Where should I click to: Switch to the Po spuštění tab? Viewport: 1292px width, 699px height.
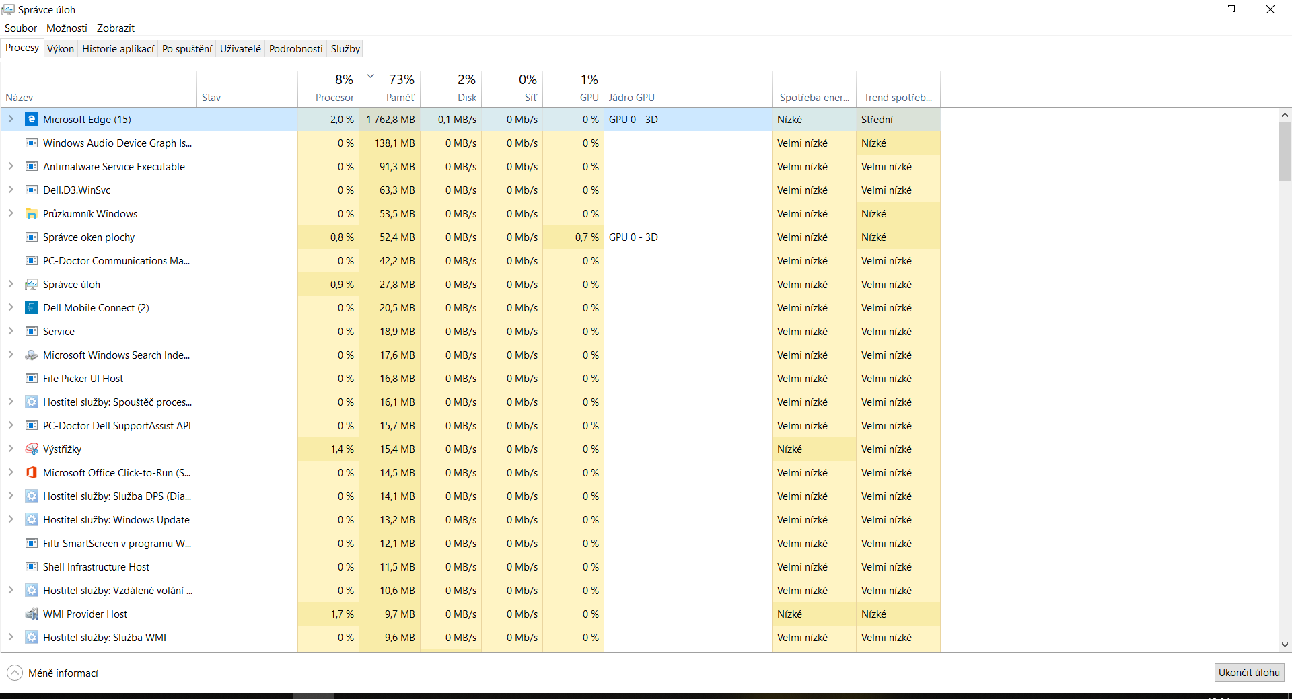pyautogui.click(x=187, y=49)
